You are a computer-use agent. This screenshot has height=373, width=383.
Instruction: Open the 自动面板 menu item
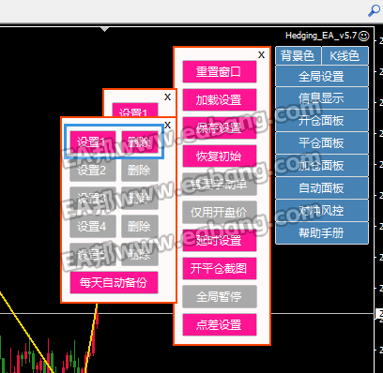tap(322, 188)
